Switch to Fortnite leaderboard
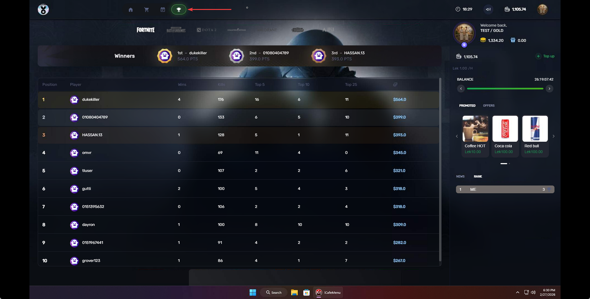This screenshot has height=299, width=590. [146, 30]
